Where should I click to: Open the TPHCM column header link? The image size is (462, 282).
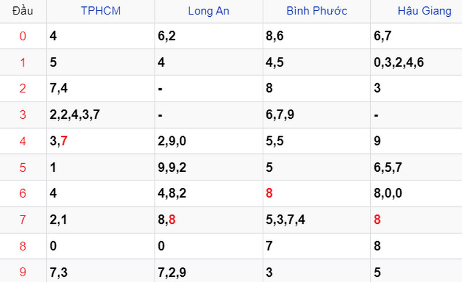click(100, 11)
